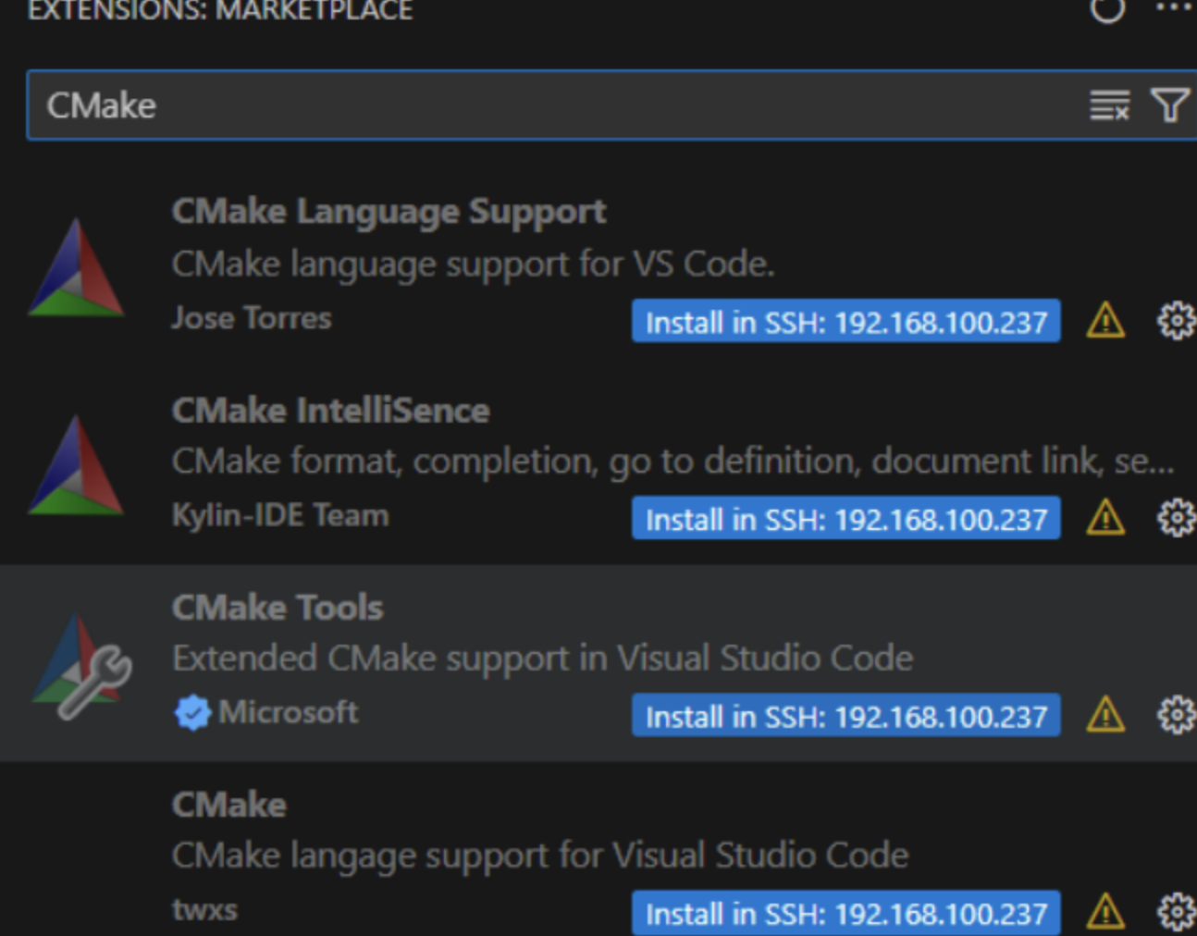Screen dimensions: 1197x936
Task: Click description 'CMake language support for VS Code.'
Action: [473, 265]
